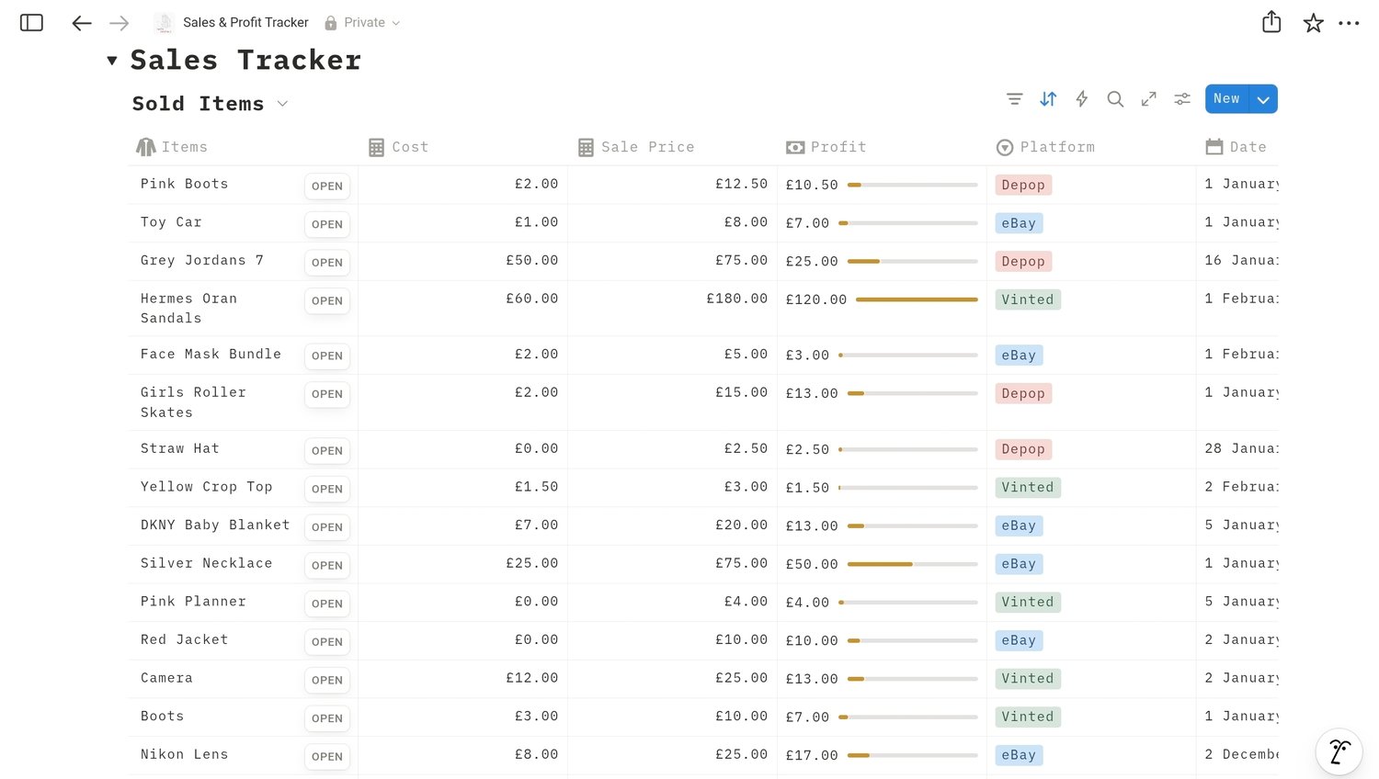This screenshot has width=1379, height=779.
Task: Search the Sold Items database
Action: click(1115, 99)
